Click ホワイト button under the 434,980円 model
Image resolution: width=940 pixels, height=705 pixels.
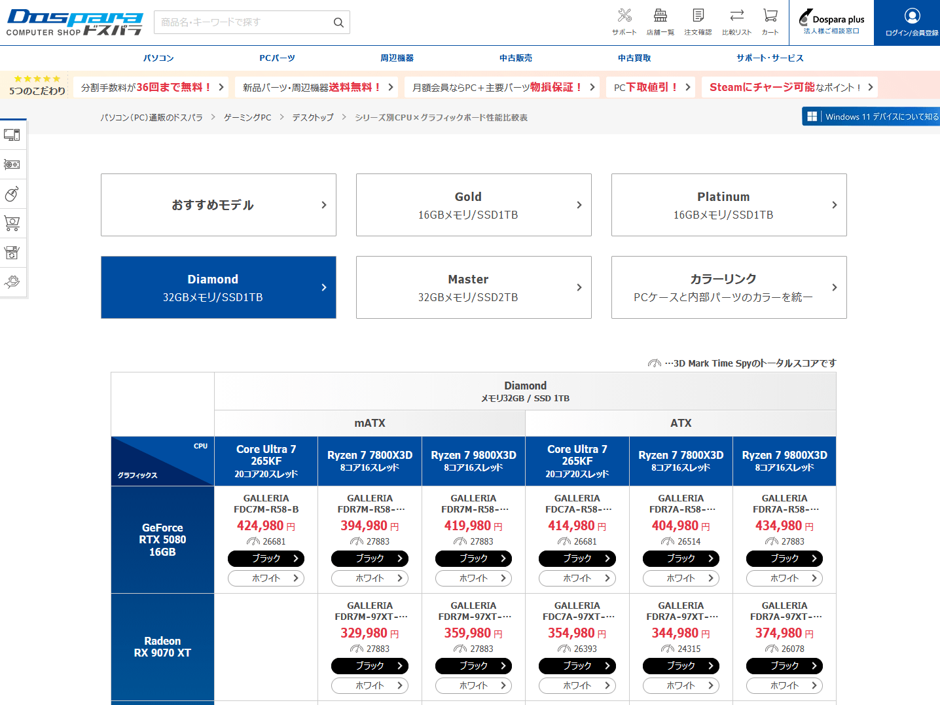784,578
